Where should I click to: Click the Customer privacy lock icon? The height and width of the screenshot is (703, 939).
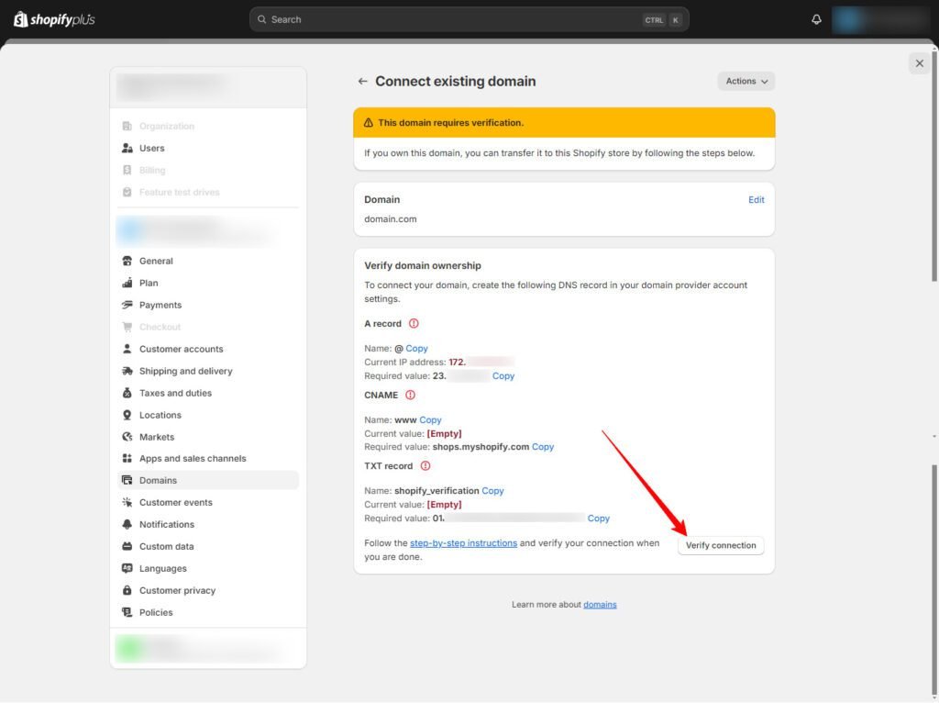pyautogui.click(x=127, y=590)
